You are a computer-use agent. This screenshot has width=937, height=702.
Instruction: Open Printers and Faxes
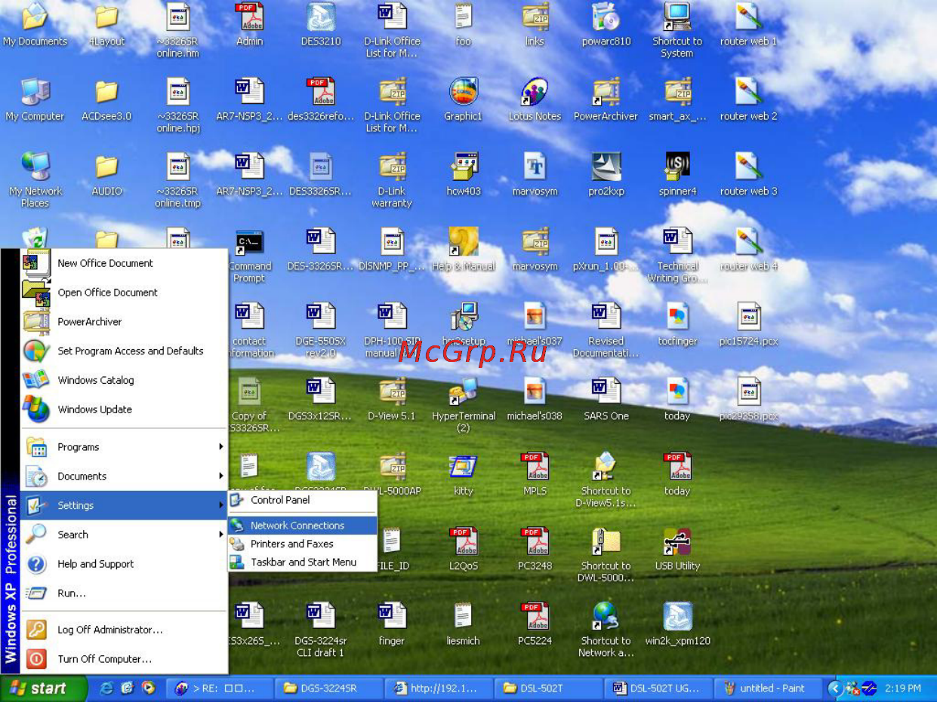[302, 544]
